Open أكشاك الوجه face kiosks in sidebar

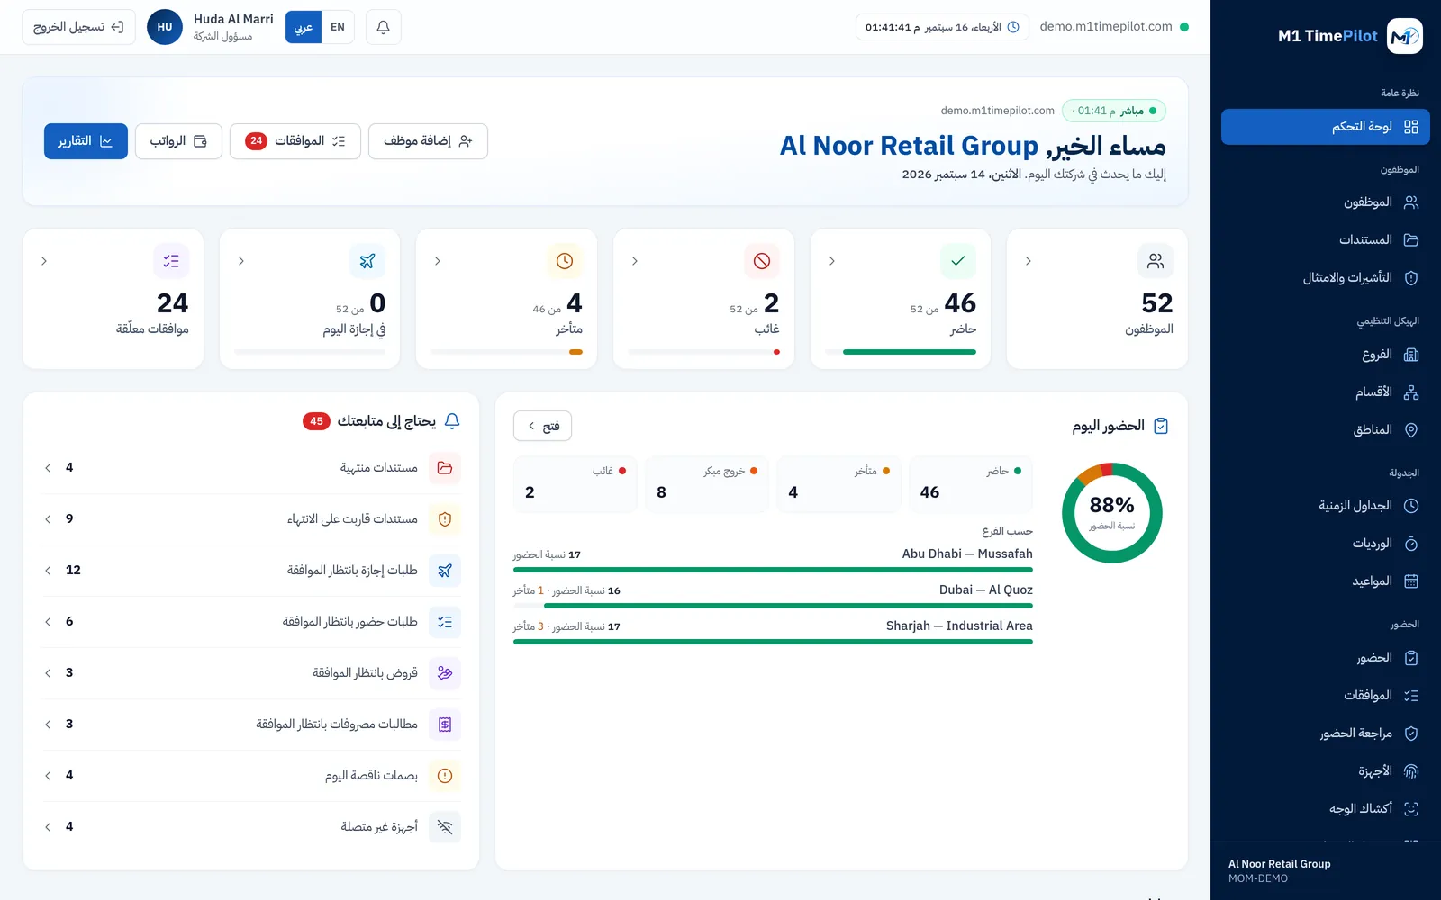tap(1326, 809)
